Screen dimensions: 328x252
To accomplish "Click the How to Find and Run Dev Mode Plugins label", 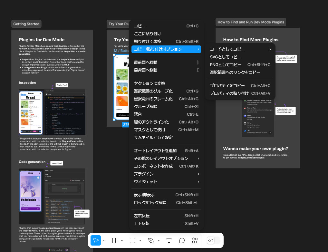I will point(251,22).
